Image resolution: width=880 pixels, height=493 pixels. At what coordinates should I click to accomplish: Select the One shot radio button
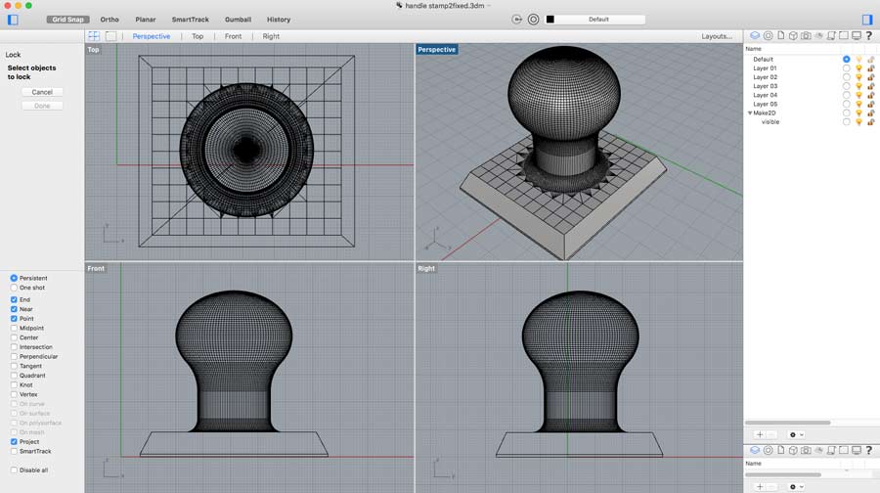[x=14, y=288]
